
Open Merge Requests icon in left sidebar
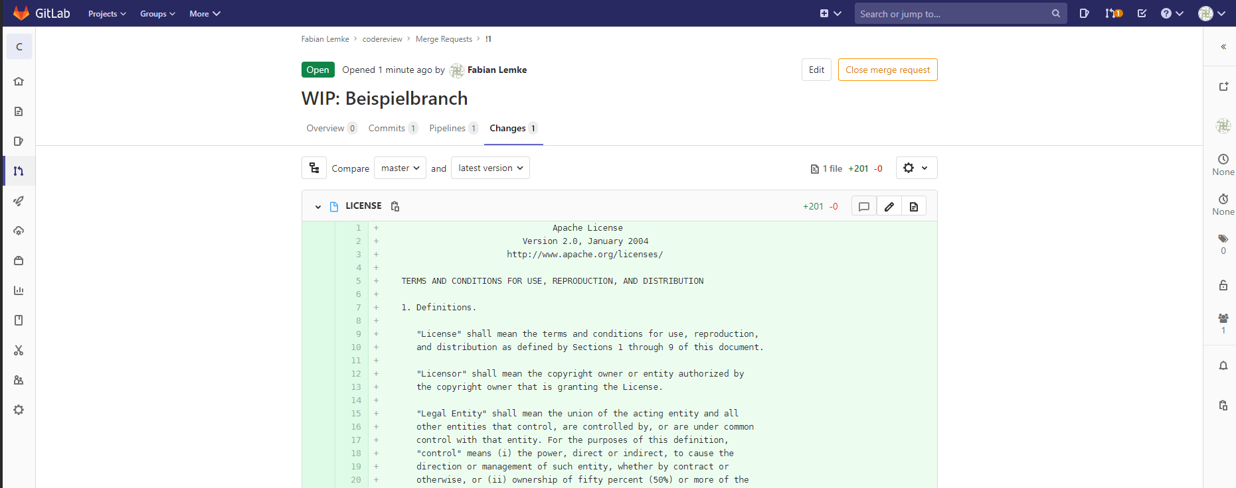click(x=19, y=171)
